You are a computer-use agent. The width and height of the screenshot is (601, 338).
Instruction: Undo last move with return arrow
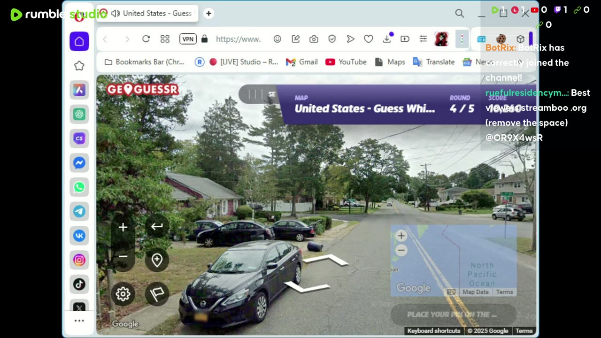157,227
